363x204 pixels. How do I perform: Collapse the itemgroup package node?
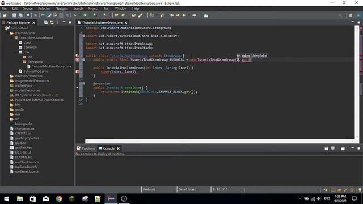20,62
